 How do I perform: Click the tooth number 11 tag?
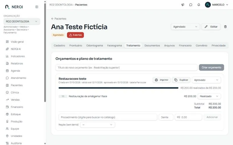[63, 97]
